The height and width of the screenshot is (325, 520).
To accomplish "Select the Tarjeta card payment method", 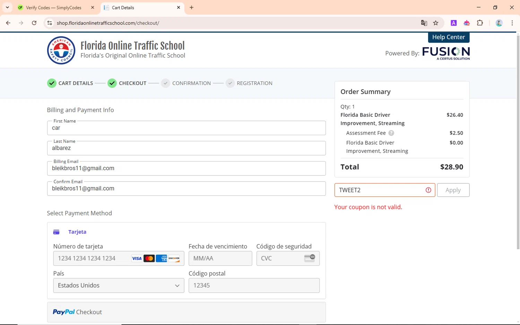I will 77,232.
